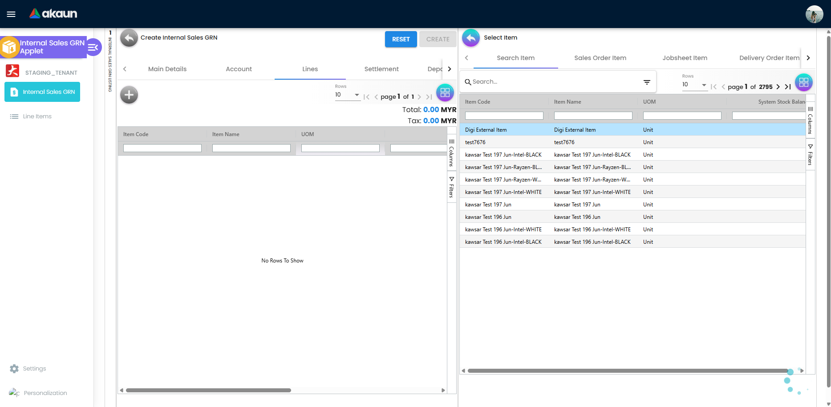Click the Select Item grid horizontal scrollbar

(x=628, y=371)
